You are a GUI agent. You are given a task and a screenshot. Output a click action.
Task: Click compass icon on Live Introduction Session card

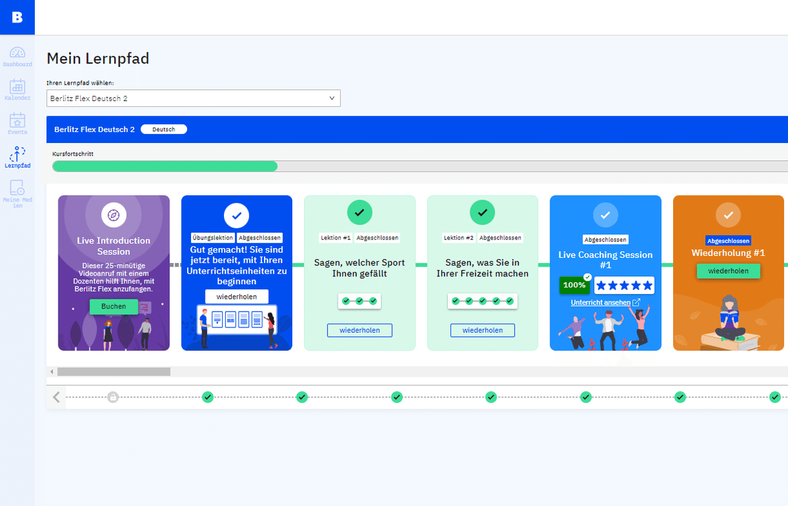(114, 215)
